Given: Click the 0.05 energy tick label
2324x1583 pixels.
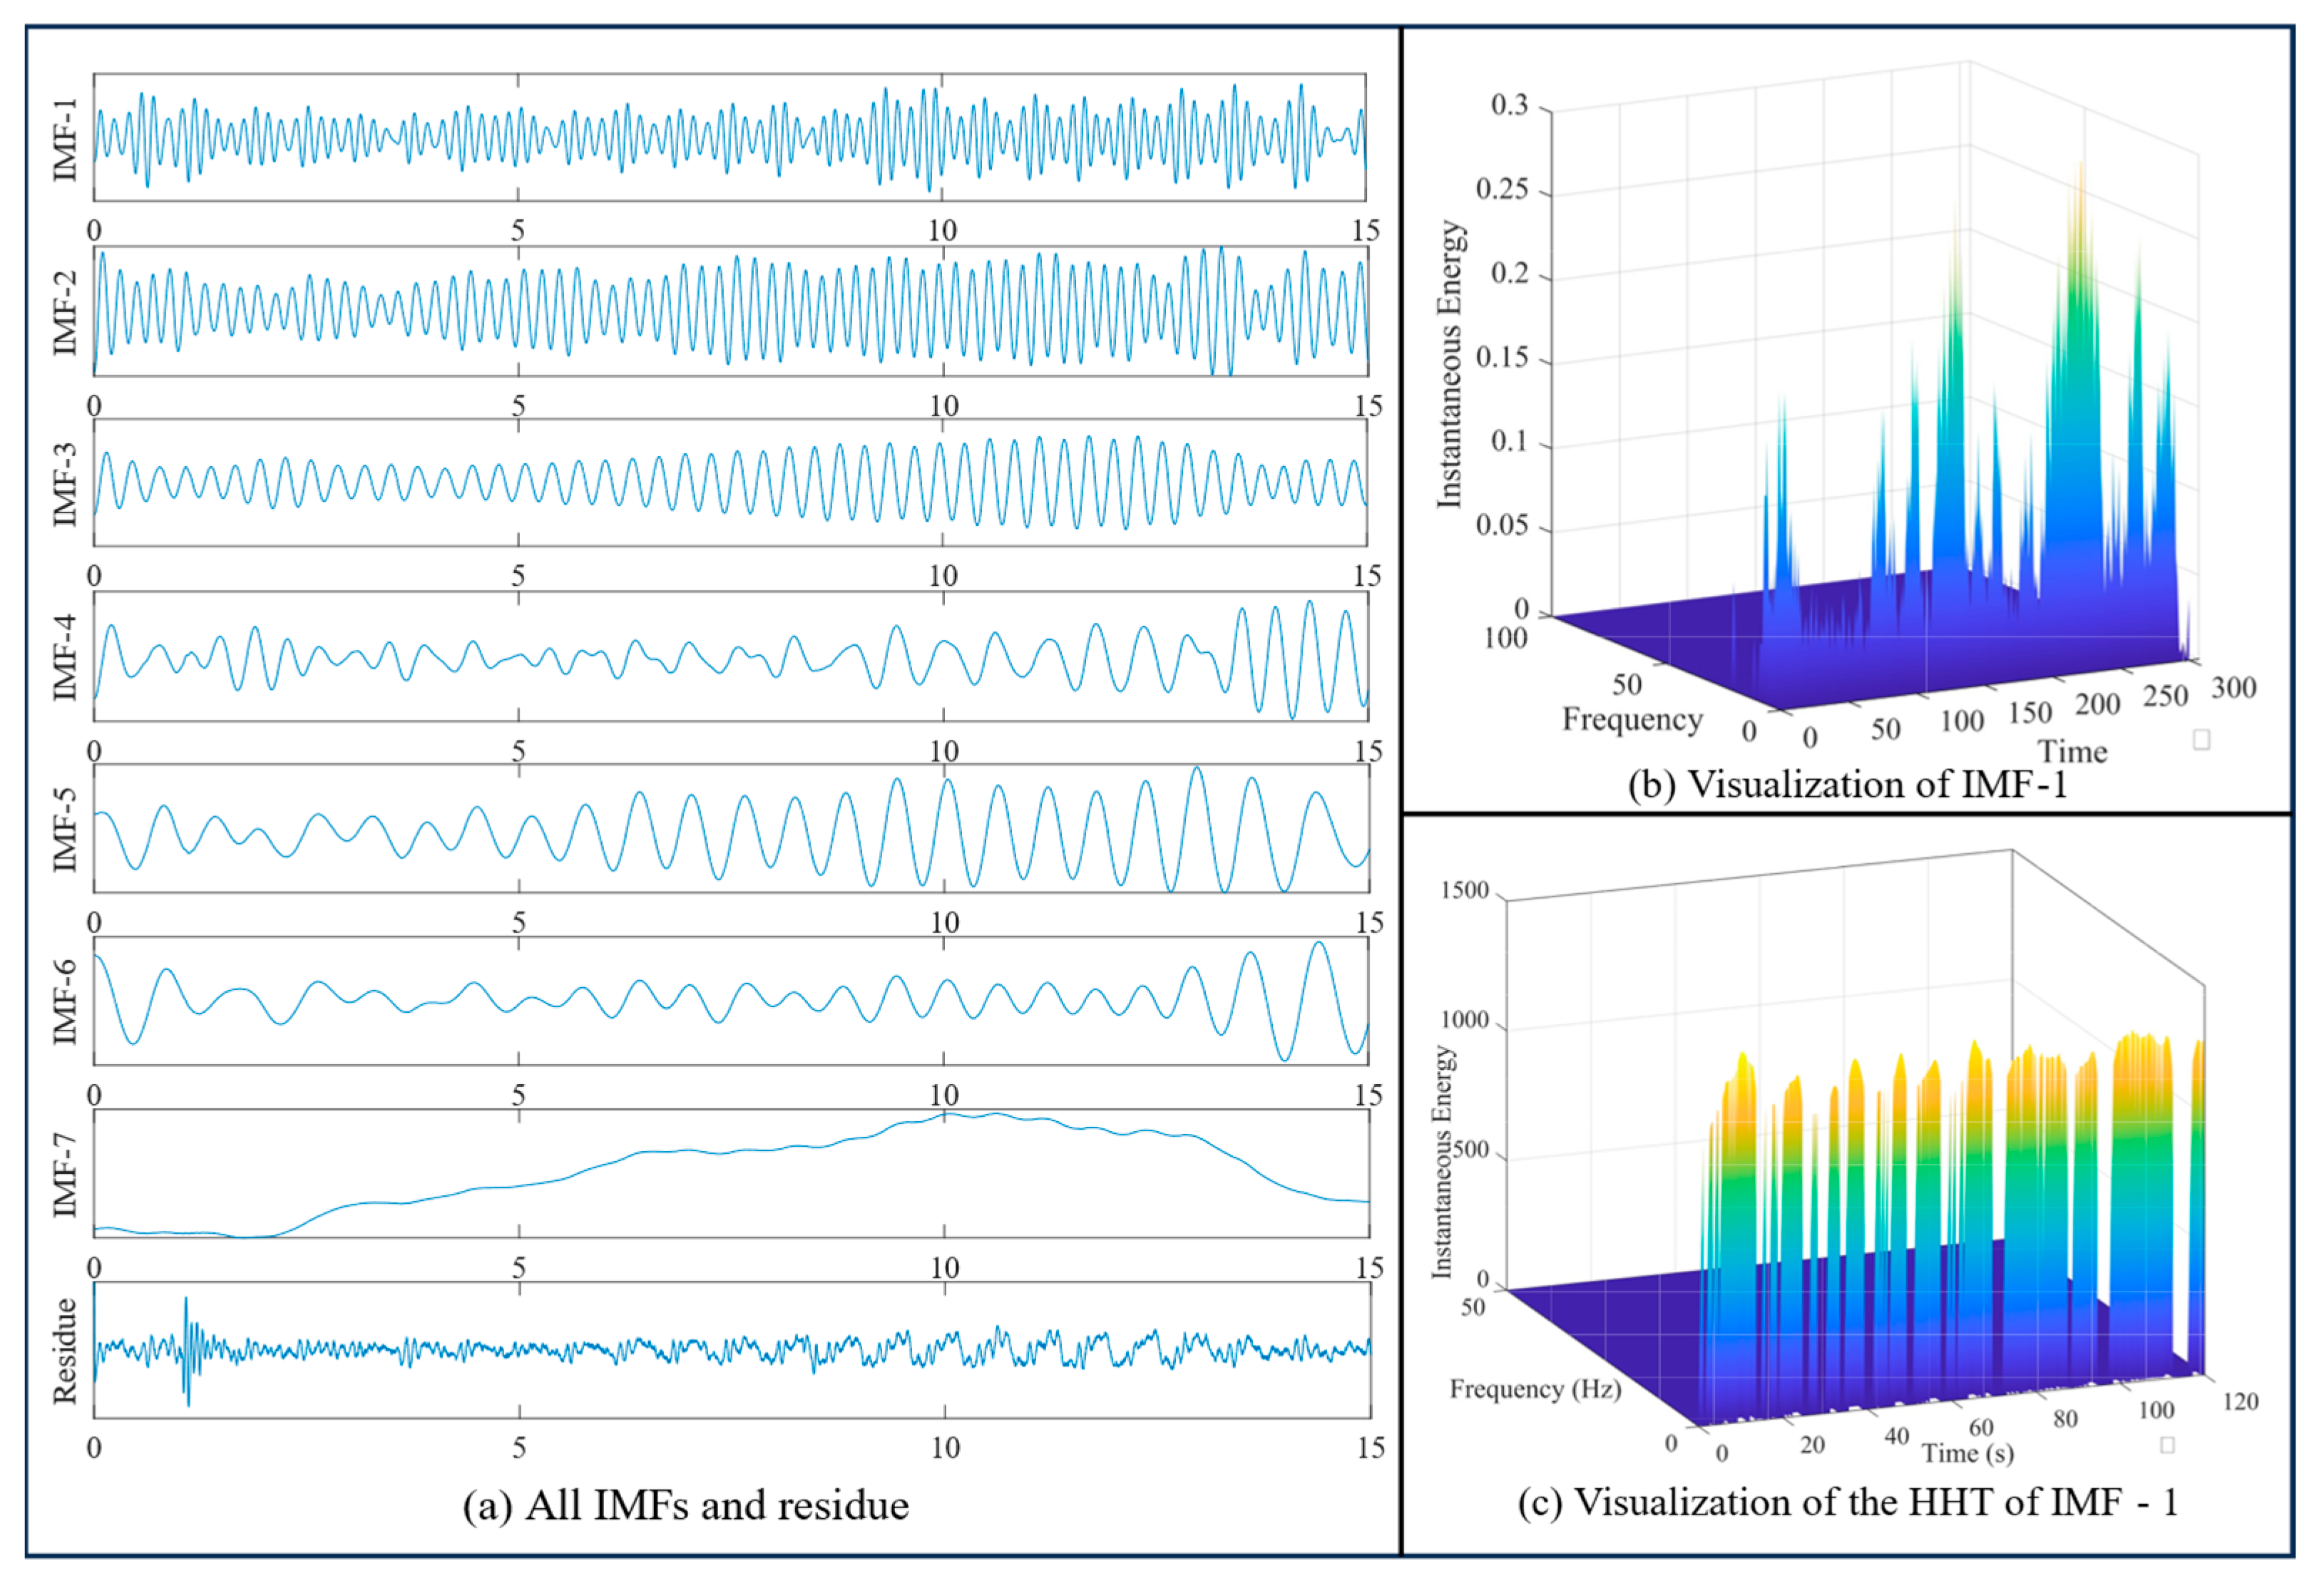Looking at the screenshot, I should (1503, 525).
